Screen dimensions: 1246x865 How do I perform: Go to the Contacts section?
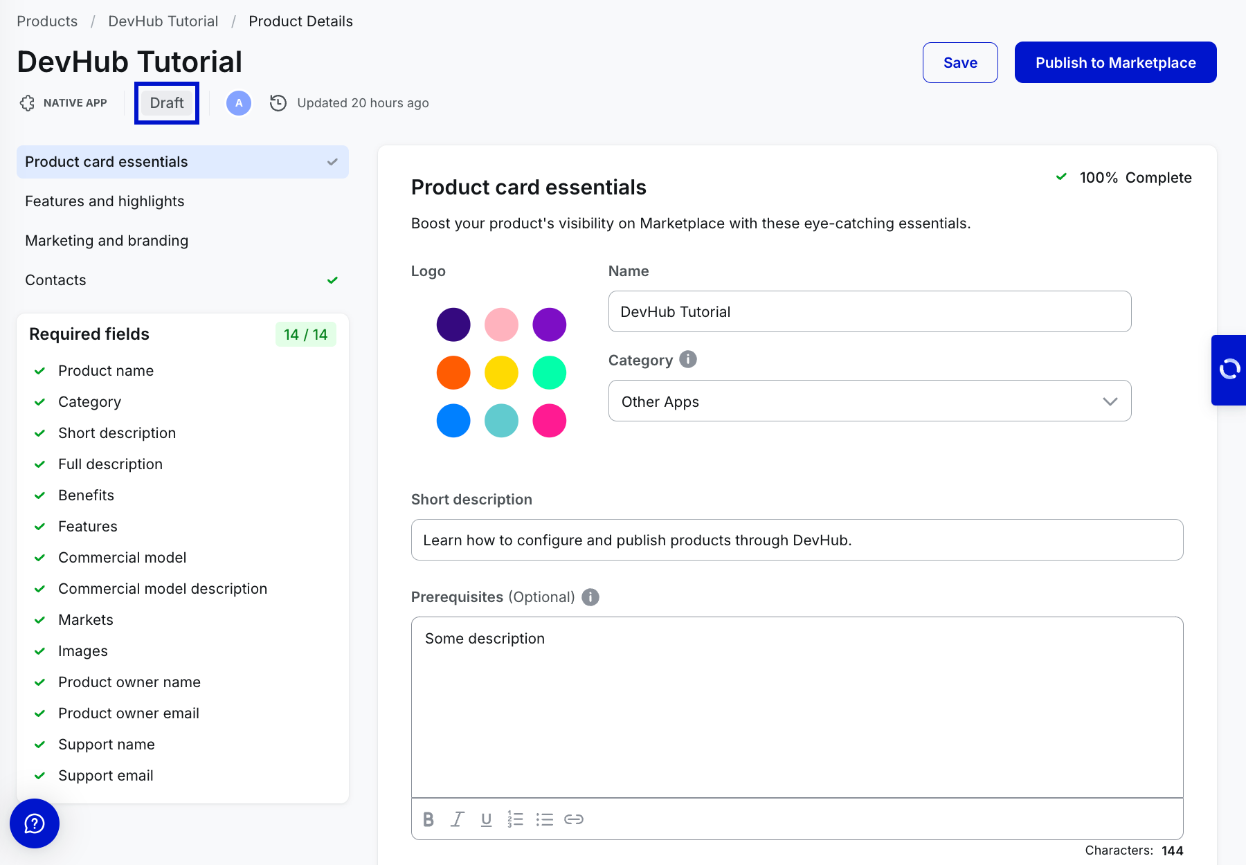[55, 280]
